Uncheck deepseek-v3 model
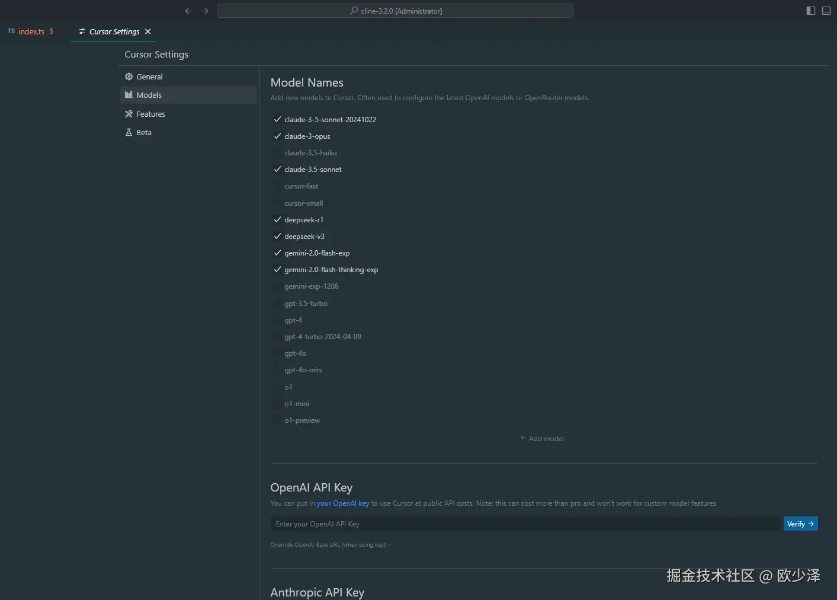 [277, 236]
